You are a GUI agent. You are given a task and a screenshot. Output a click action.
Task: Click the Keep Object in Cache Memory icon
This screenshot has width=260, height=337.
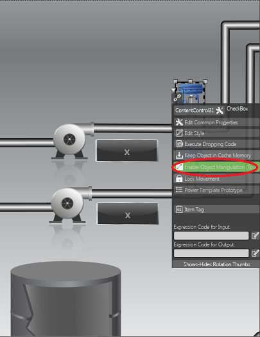[x=179, y=155]
